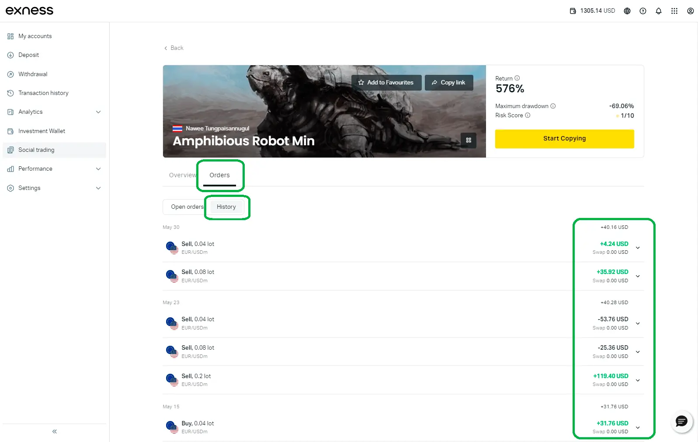Click Start Copying button
Viewport: 698px width, 442px height.
click(564, 139)
